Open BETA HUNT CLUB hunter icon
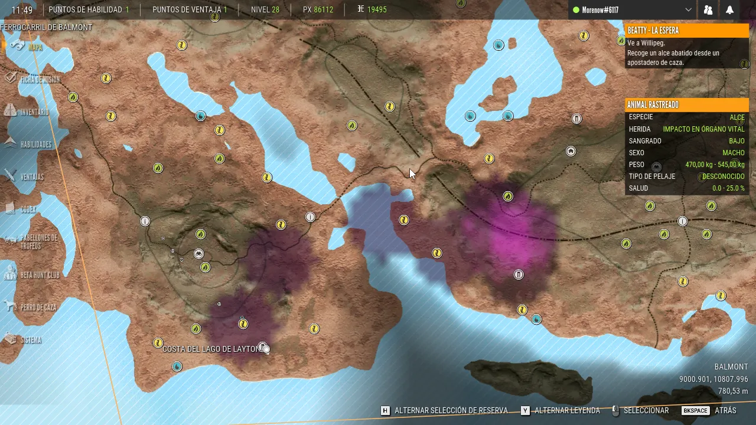This screenshot has width=756, height=425. point(10,274)
